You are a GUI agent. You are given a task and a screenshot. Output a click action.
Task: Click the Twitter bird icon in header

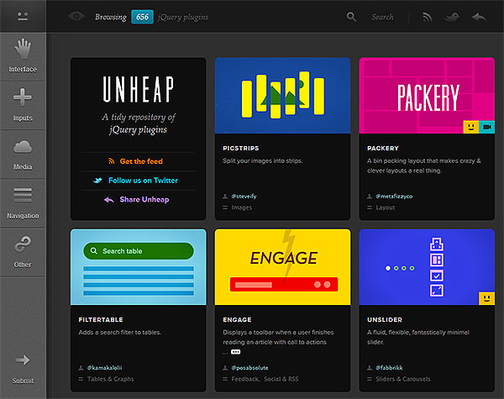[453, 16]
